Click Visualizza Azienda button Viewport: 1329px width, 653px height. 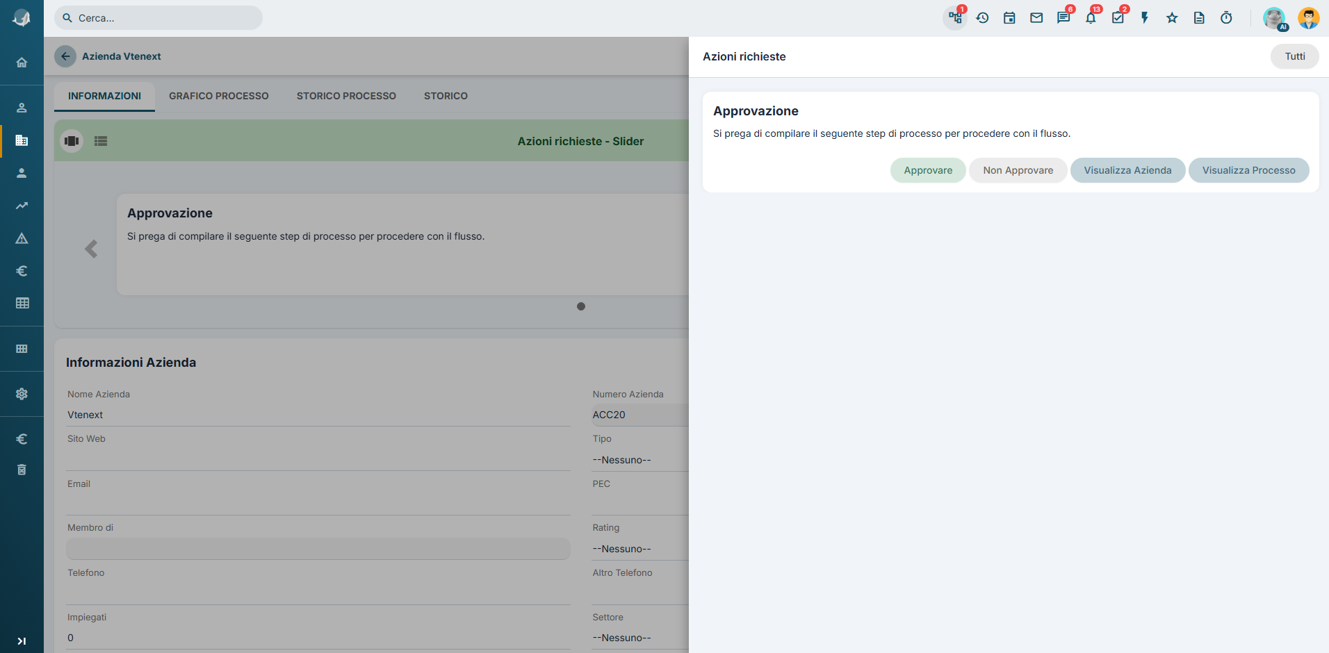pyautogui.click(x=1127, y=170)
